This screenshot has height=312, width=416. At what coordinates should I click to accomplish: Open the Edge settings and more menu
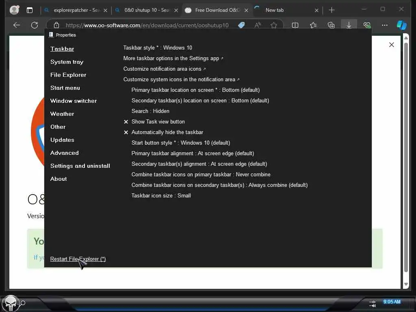[385, 25]
